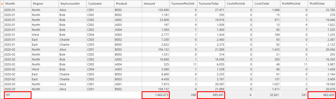Select the CostsTotal cell 471
Viewport: 336px width, 99px height.
[x=266, y=20]
